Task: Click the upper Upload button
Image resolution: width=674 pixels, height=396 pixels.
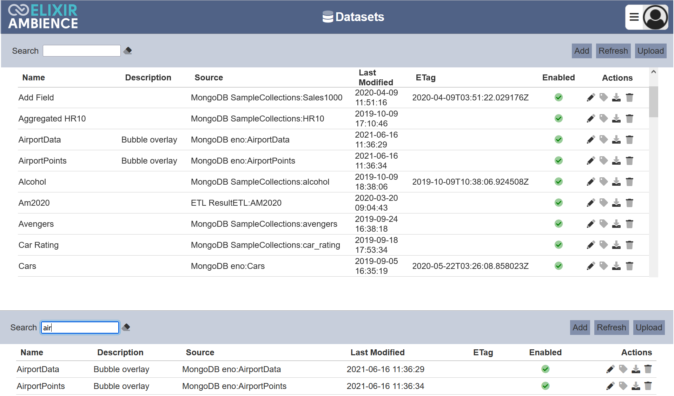Action: click(x=650, y=51)
